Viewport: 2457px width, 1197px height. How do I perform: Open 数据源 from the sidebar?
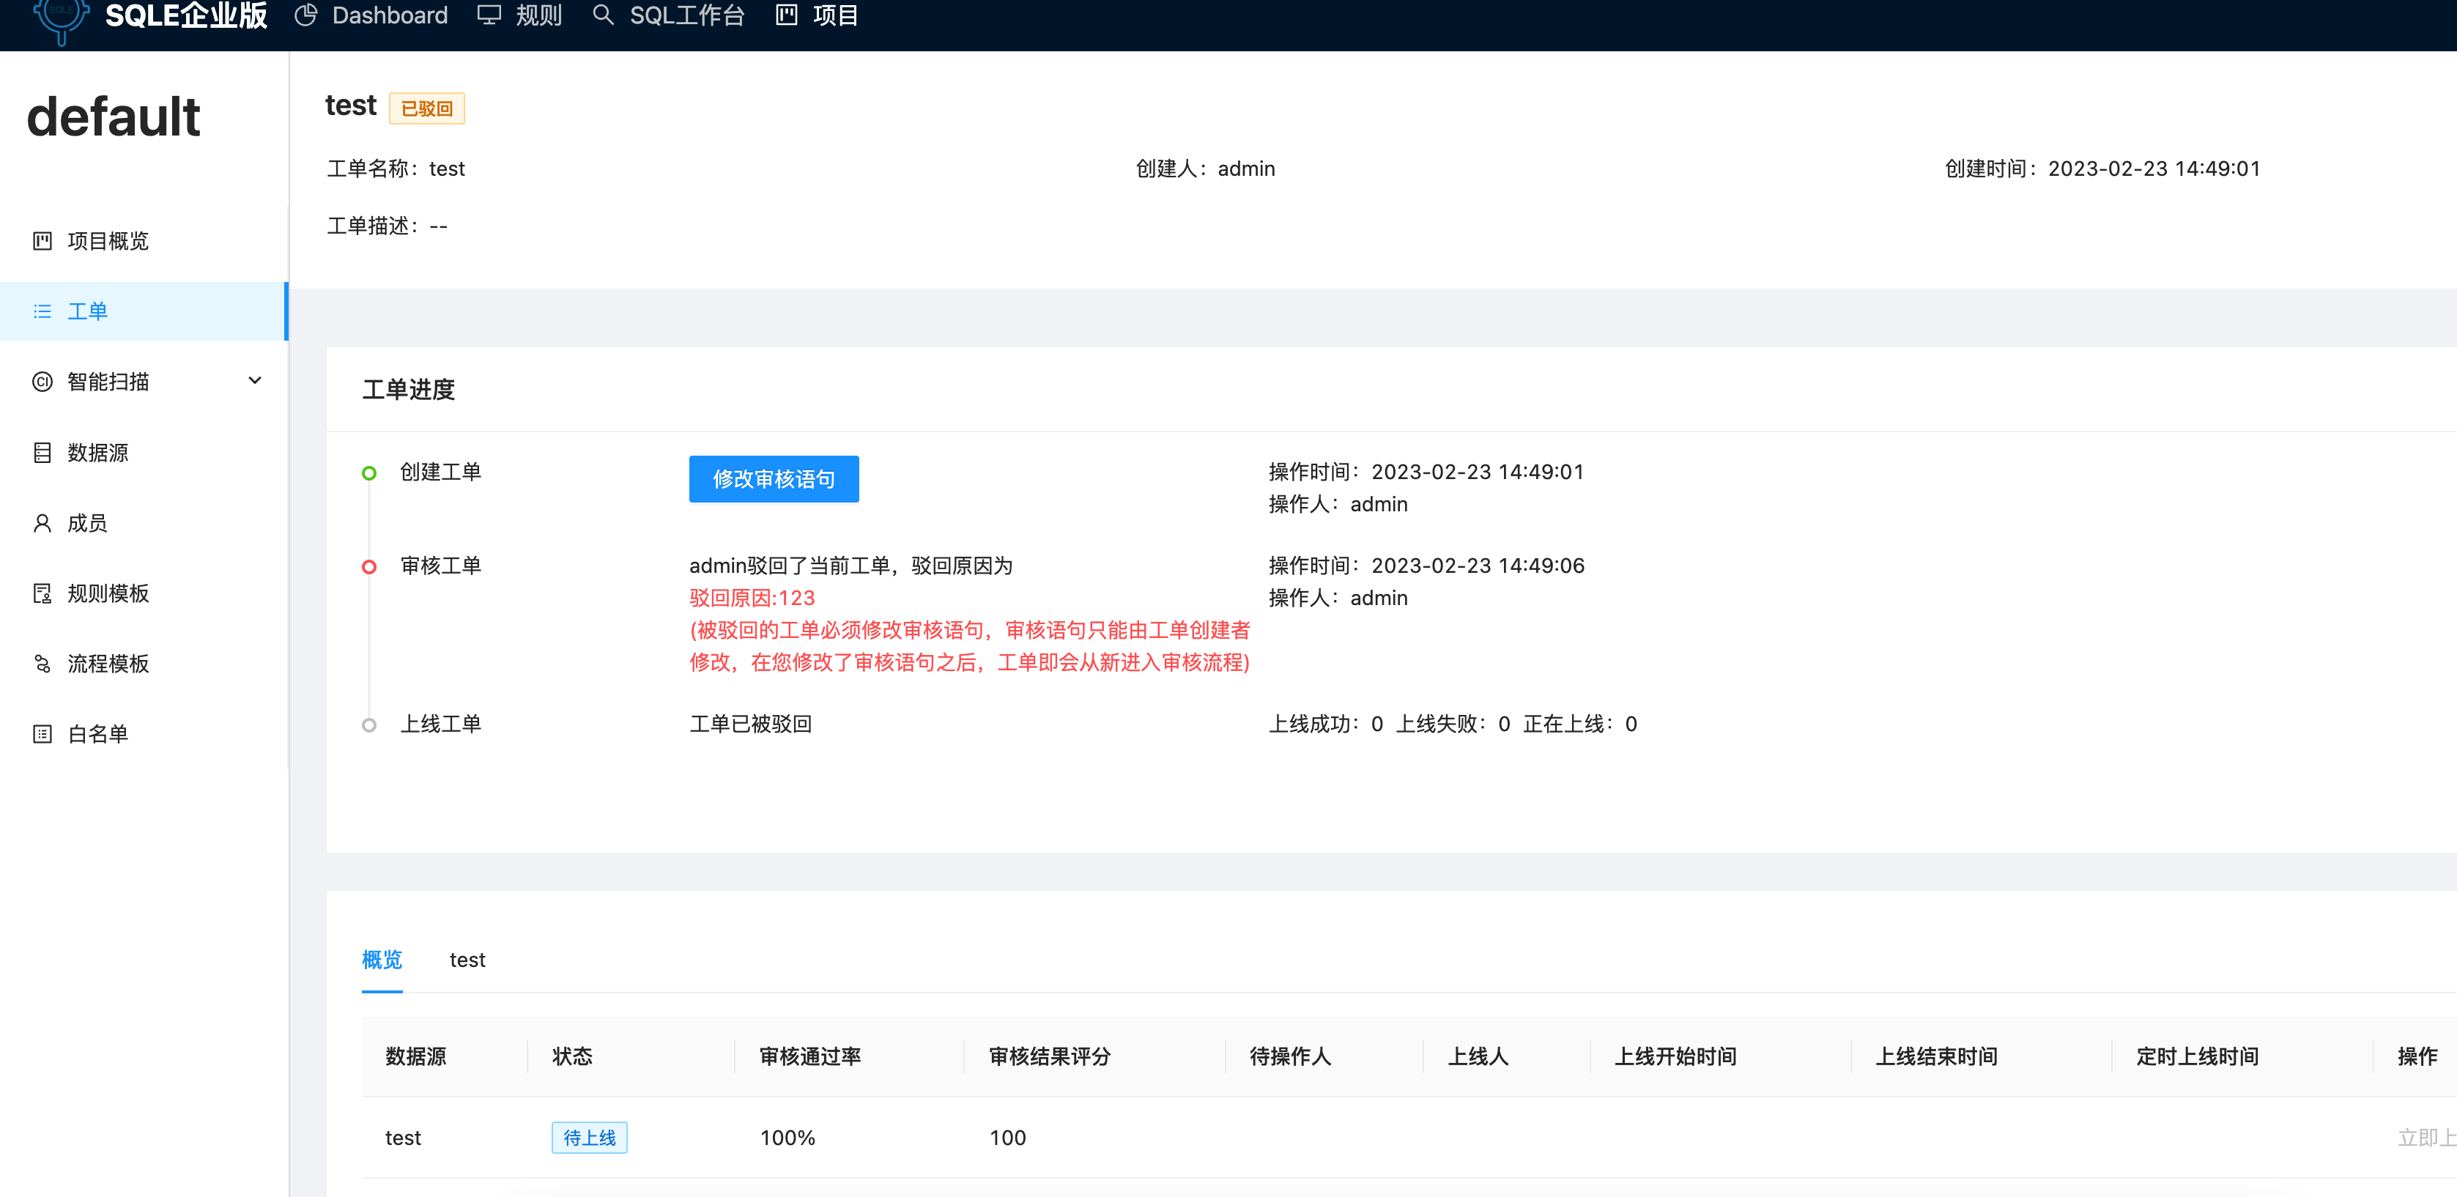click(41, 452)
